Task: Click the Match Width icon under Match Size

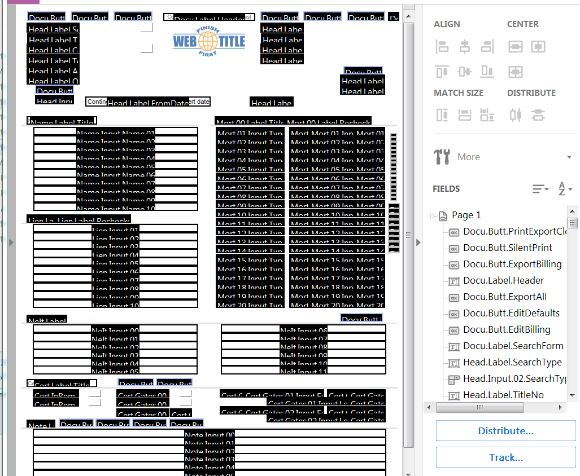Action: pos(465,115)
